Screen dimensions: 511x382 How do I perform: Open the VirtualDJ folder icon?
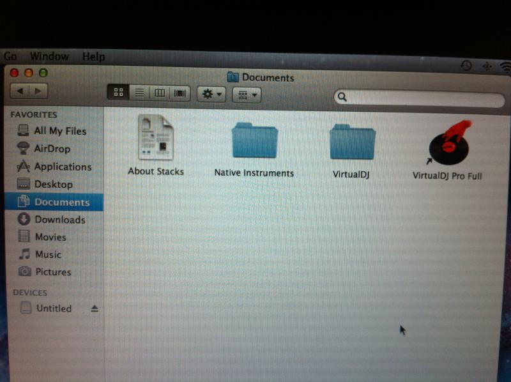(x=353, y=142)
